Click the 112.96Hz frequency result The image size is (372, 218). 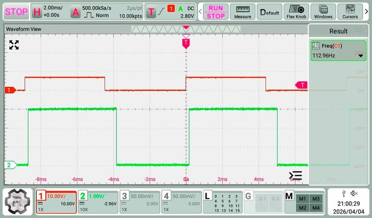pos(324,55)
